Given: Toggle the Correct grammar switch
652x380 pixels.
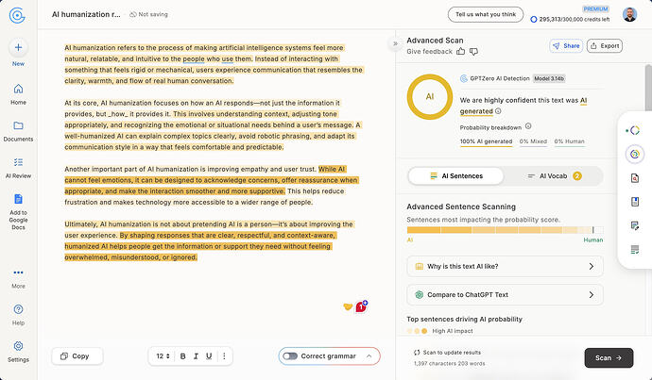Looking at the screenshot, I should point(290,355).
